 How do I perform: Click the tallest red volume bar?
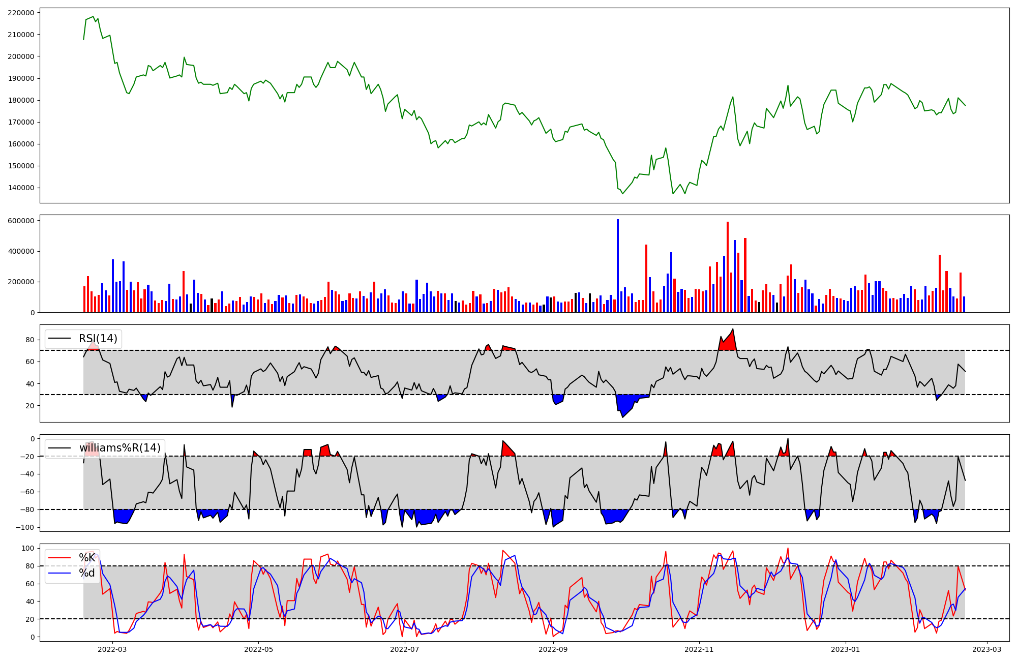[x=728, y=267]
